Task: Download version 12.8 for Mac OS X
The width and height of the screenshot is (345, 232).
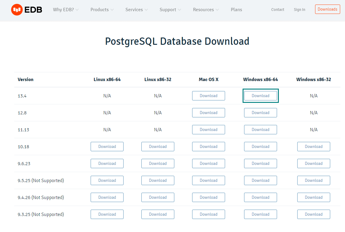Action: point(208,113)
